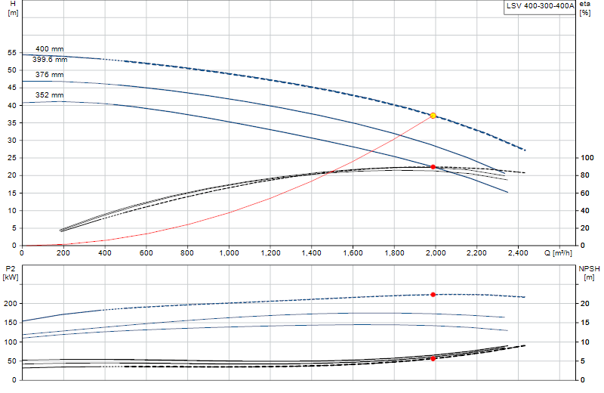Image resolution: width=604 pixels, height=393 pixels.
Task: Click the 352 mm impeller curve label
Action: click(x=49, y=95)
